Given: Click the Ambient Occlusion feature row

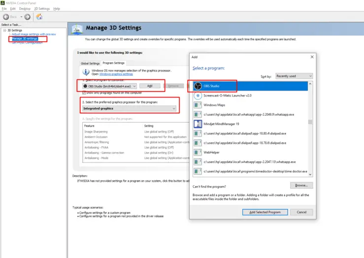Looking at the screenshot, I should coord(136,137).
